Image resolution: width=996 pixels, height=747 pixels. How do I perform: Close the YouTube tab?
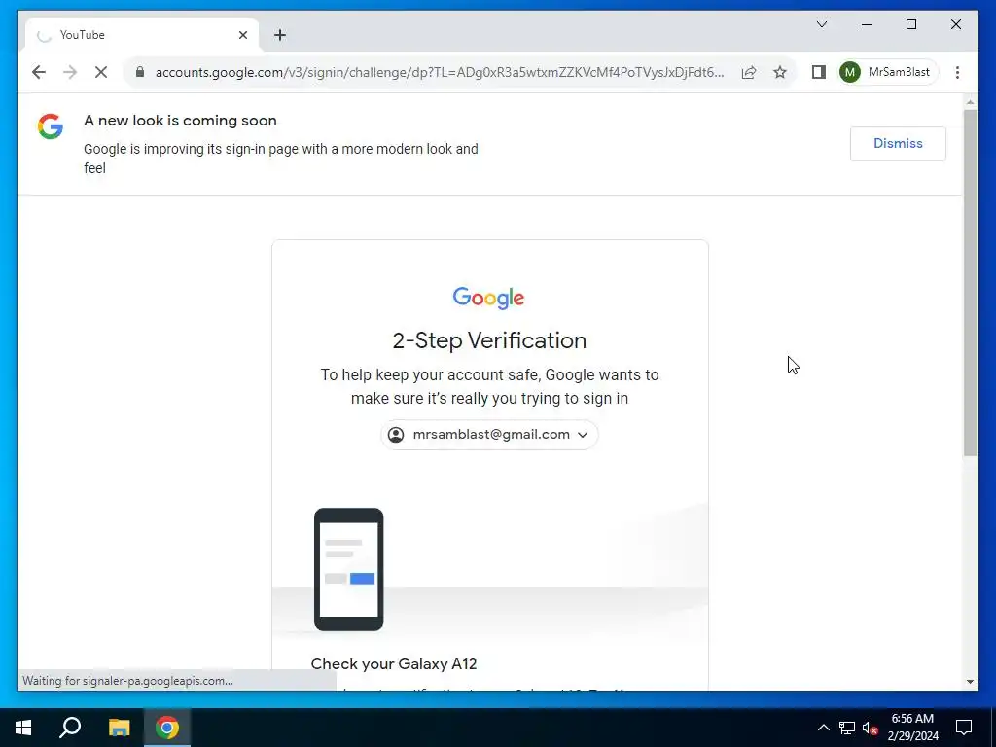click(242, 35)
